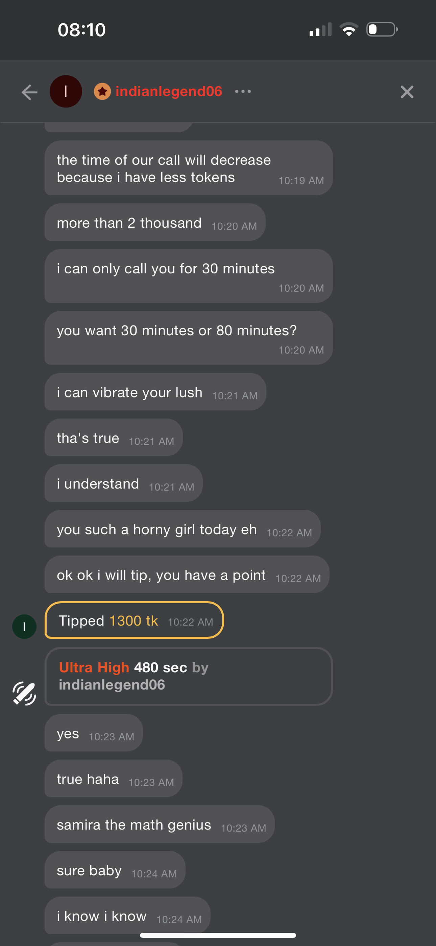Image resolution: width=436 pixels, height=946 pixels.
Task: Tap the back arrow in chat header
Action: coord(30,92)
